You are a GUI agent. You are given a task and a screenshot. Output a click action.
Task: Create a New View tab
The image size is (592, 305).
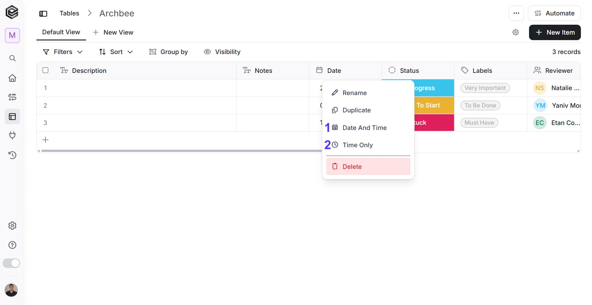(113, 32)
